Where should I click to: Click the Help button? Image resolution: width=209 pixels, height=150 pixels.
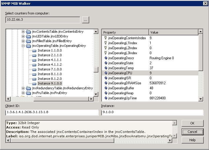(x=192, y=140)
